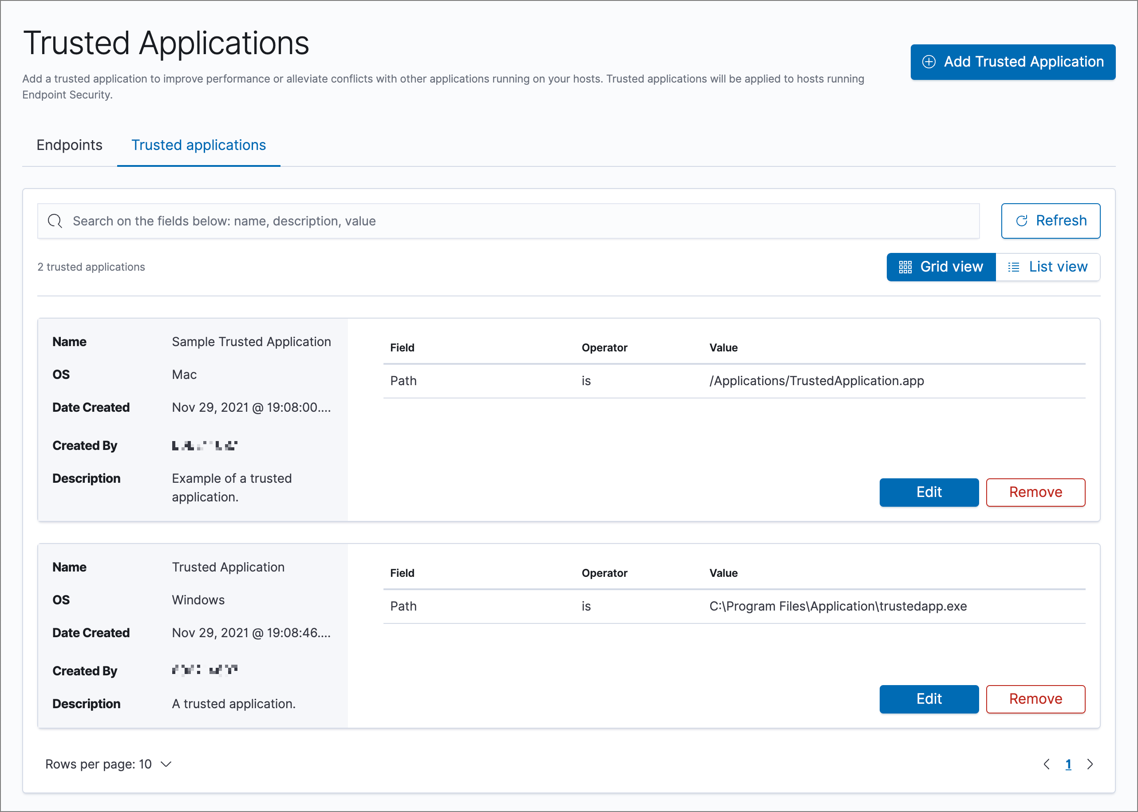Edit the Windows Trusted Application entry
This screenshot has width=1138, height=812.
(929, 698)
